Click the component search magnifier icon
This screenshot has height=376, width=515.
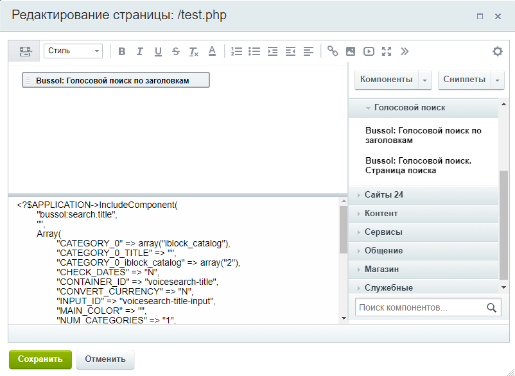(492, 307)
